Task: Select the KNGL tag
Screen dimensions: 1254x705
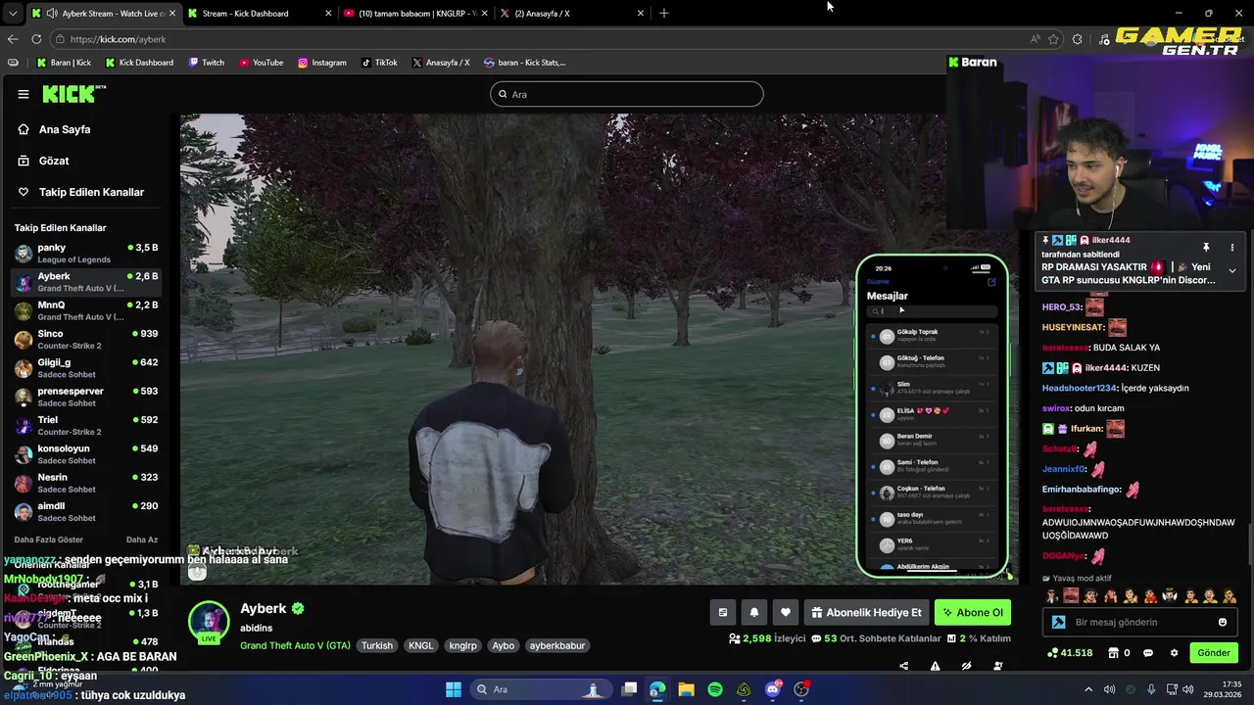Action: coord(420,645)
